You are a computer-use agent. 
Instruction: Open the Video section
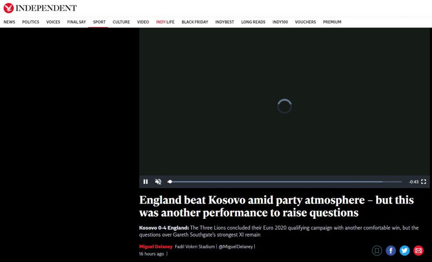(x=143, y=22)
